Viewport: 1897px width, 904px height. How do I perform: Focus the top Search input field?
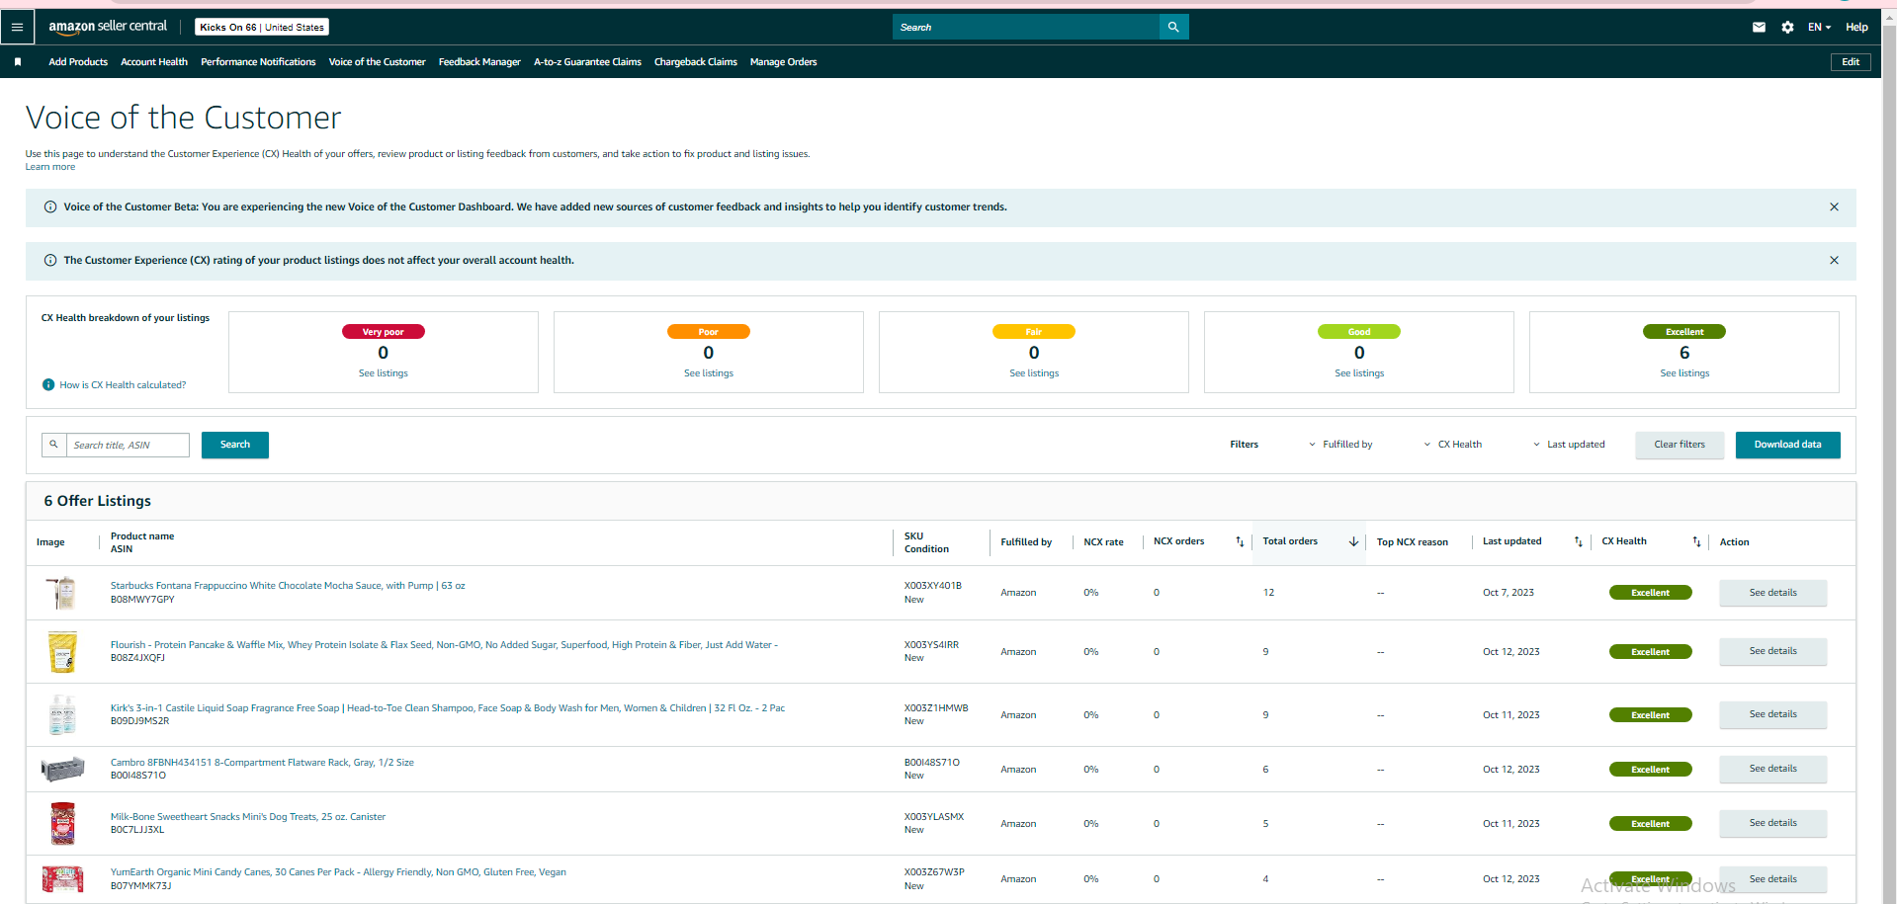1026,27
